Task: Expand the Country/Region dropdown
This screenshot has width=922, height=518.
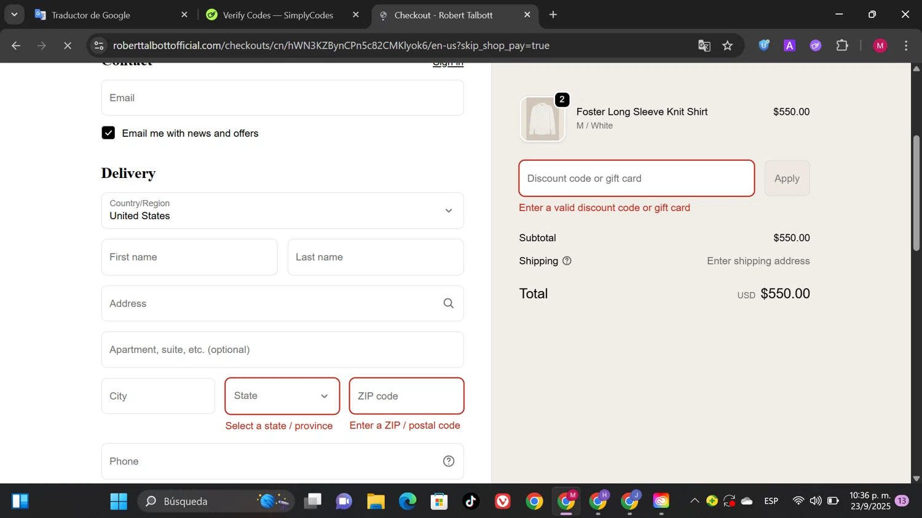Action: 282,211
